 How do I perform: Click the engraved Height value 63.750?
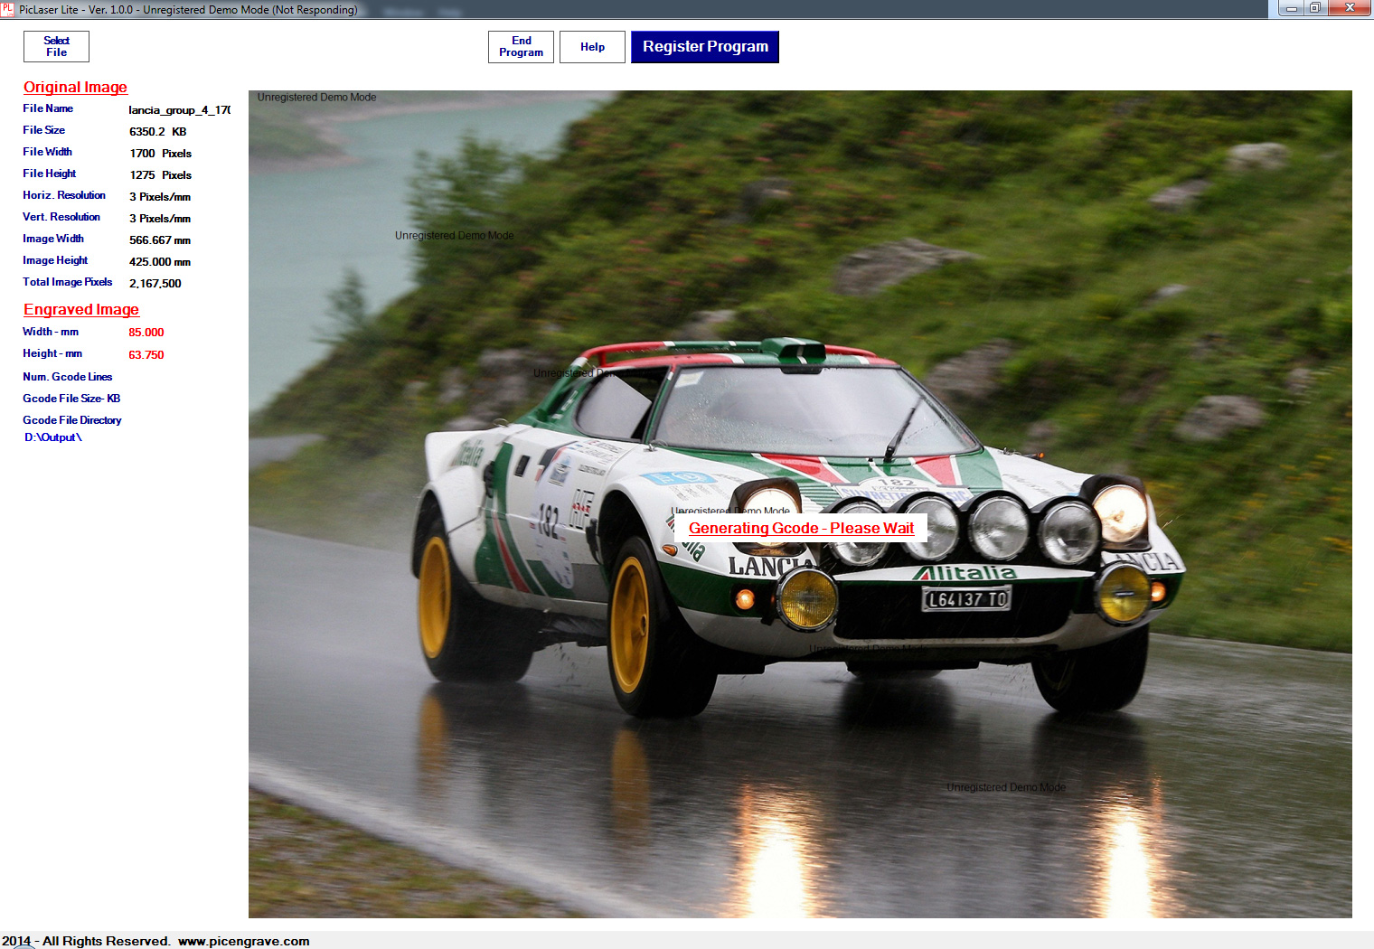146,355
